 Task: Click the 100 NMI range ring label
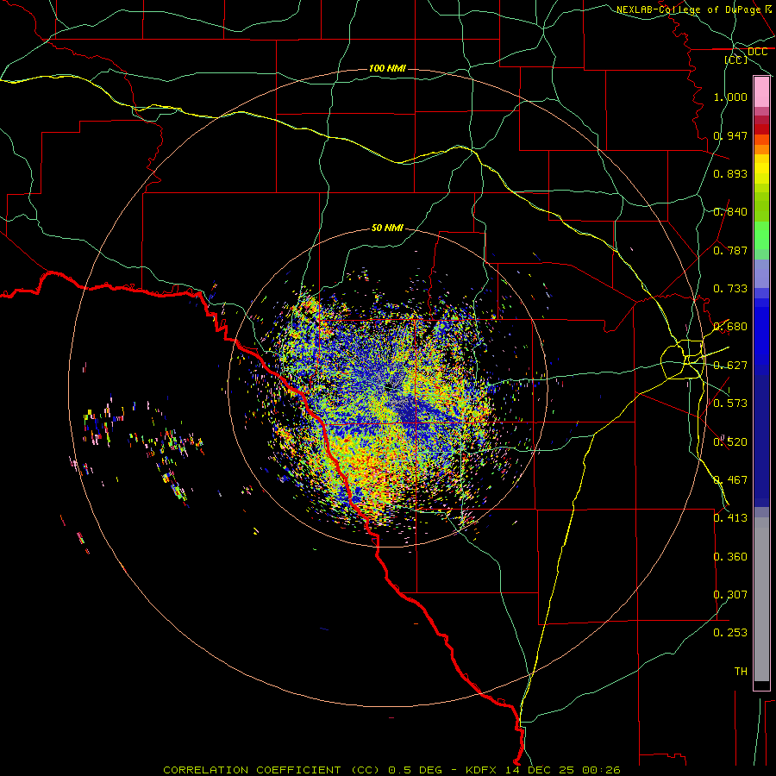387,68
